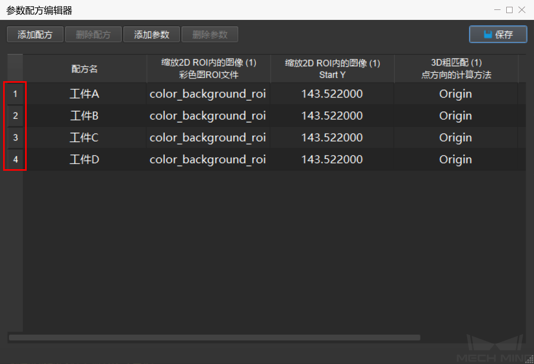Click color_background_roi cell in 工件A row

click(x=208, y=94)
